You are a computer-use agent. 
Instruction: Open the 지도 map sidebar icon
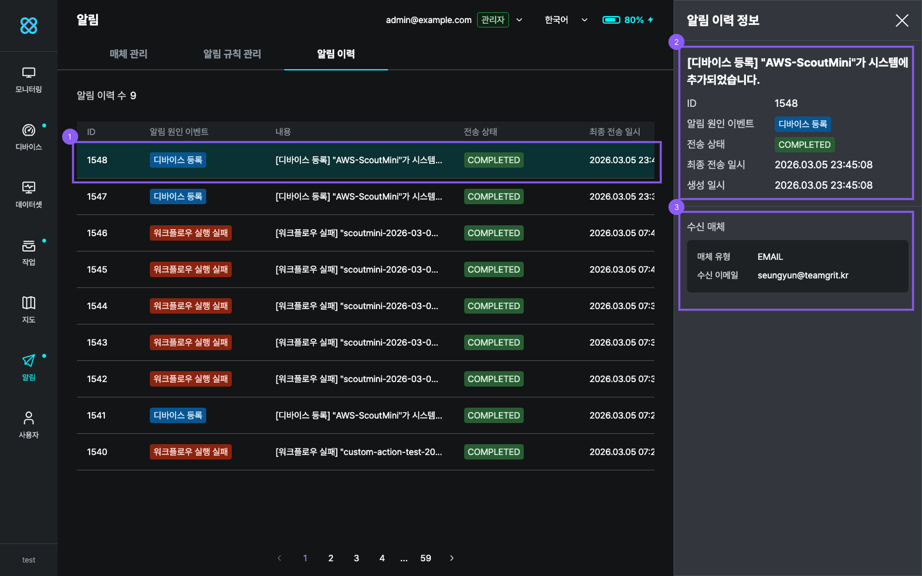point(29,310)
